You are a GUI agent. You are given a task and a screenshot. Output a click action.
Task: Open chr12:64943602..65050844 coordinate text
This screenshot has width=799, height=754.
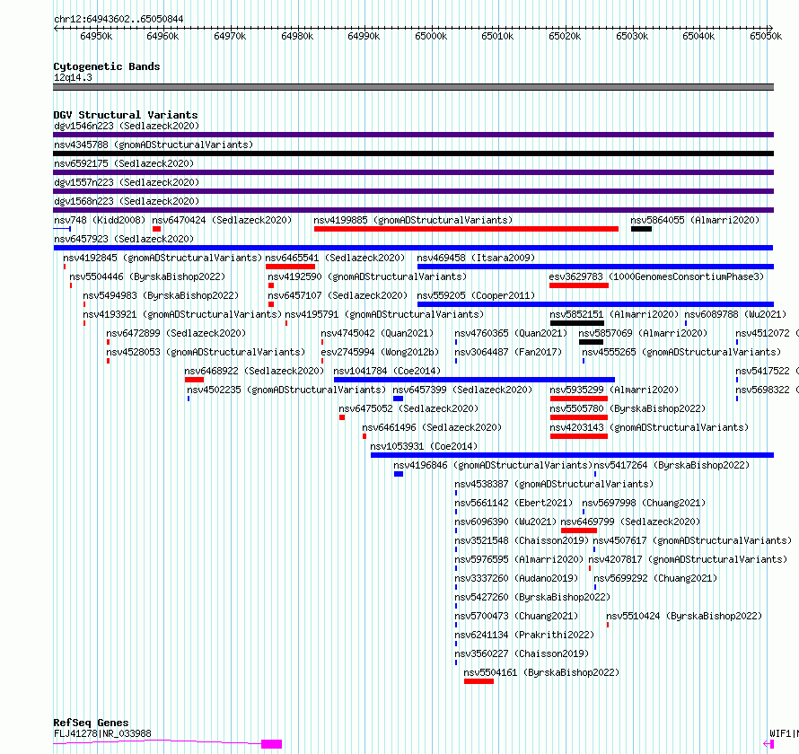click(119, 19)
